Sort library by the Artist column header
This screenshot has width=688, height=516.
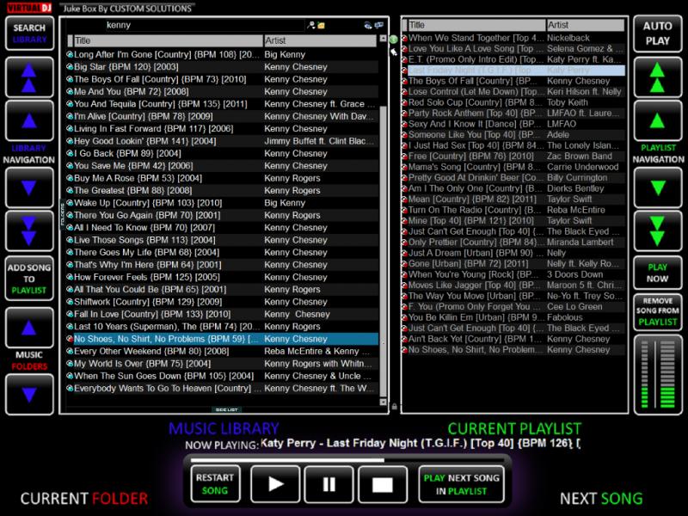point(320,40)
